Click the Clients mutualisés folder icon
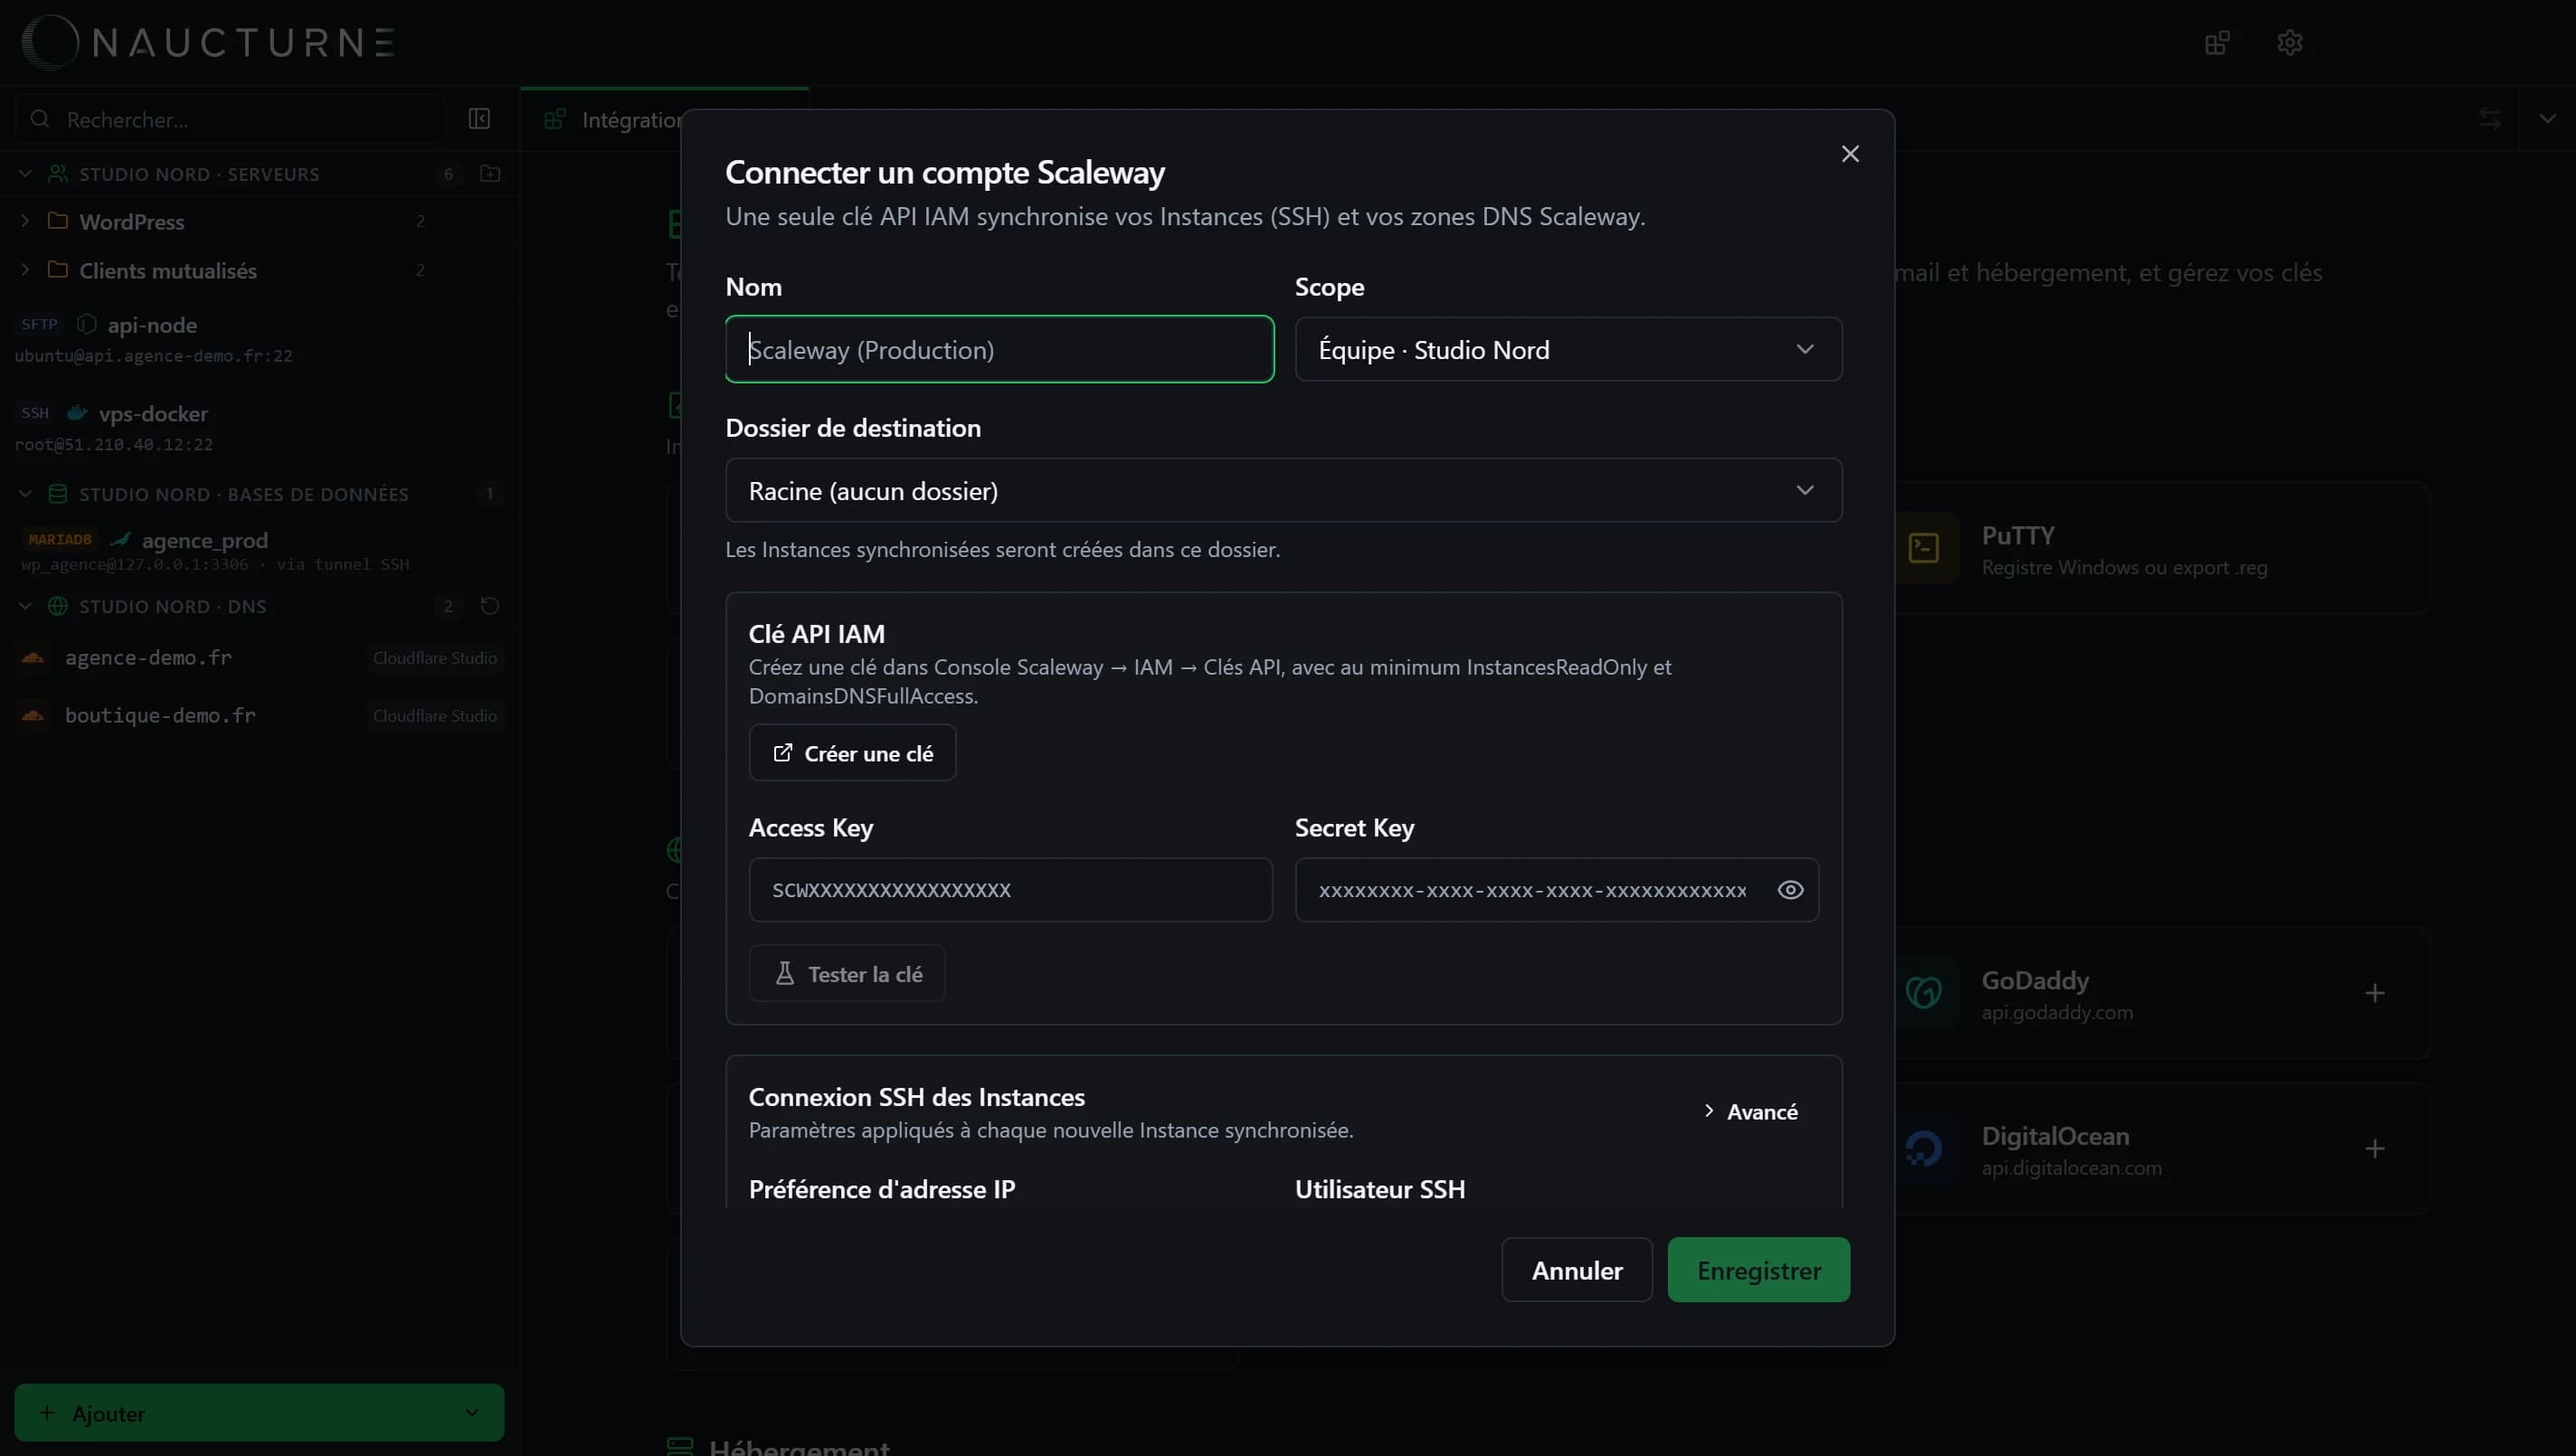Screen dimensions: 2576x1456 coord(58,270)
